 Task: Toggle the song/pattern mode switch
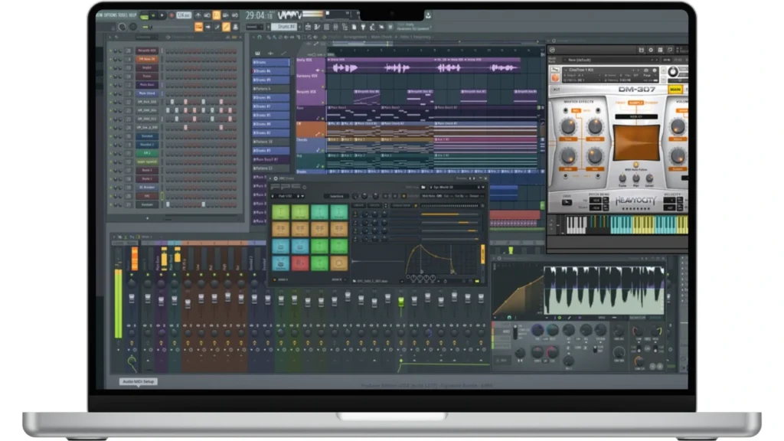pos(142,15)
